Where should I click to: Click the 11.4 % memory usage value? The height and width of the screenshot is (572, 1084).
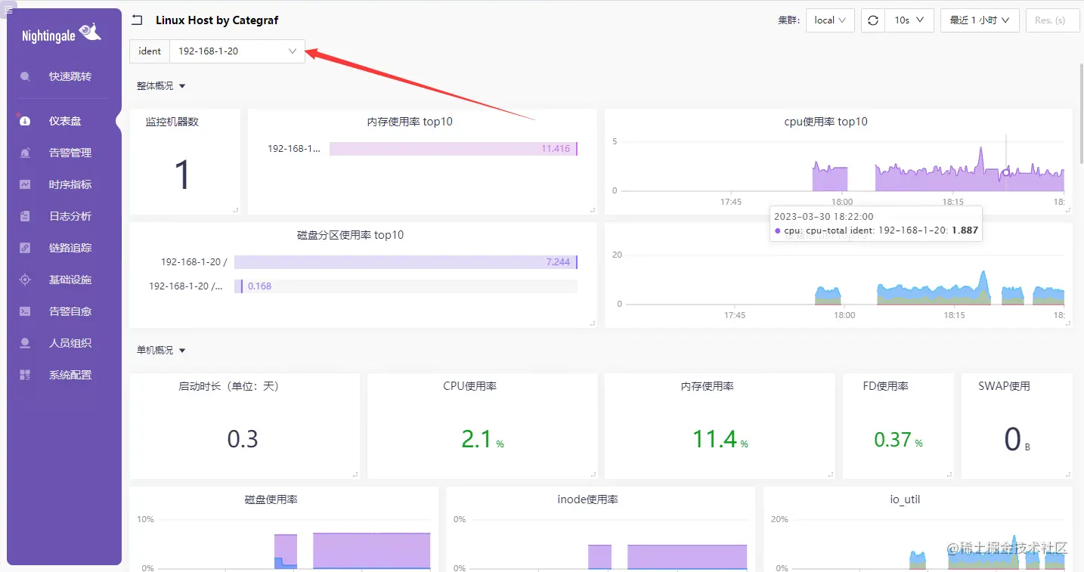click(x=720, y=439)
